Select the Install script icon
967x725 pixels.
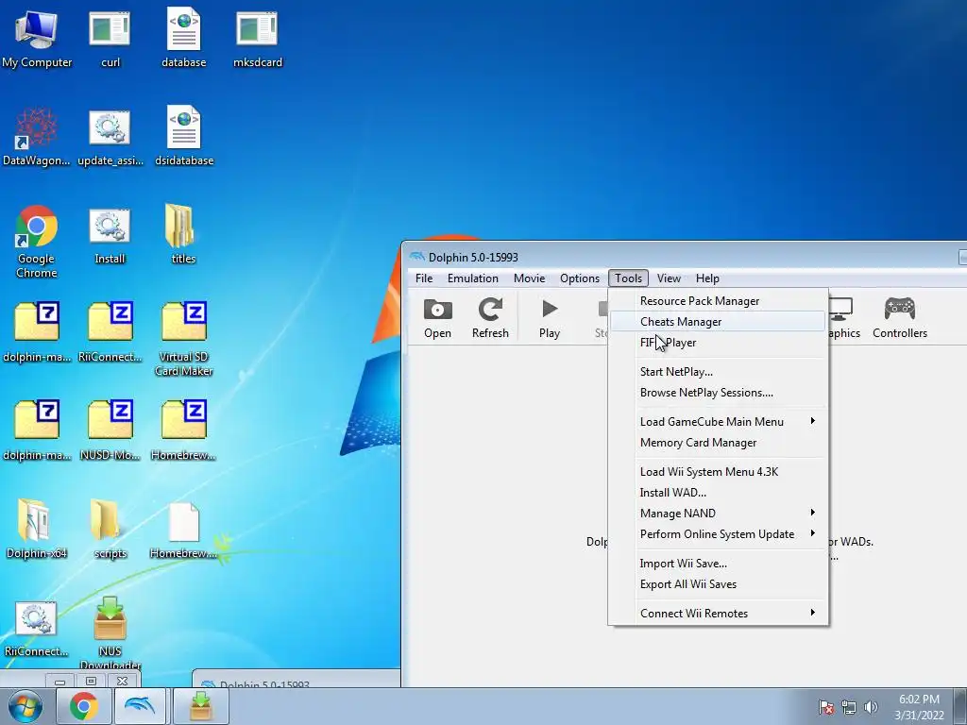[x=110, y=235]
